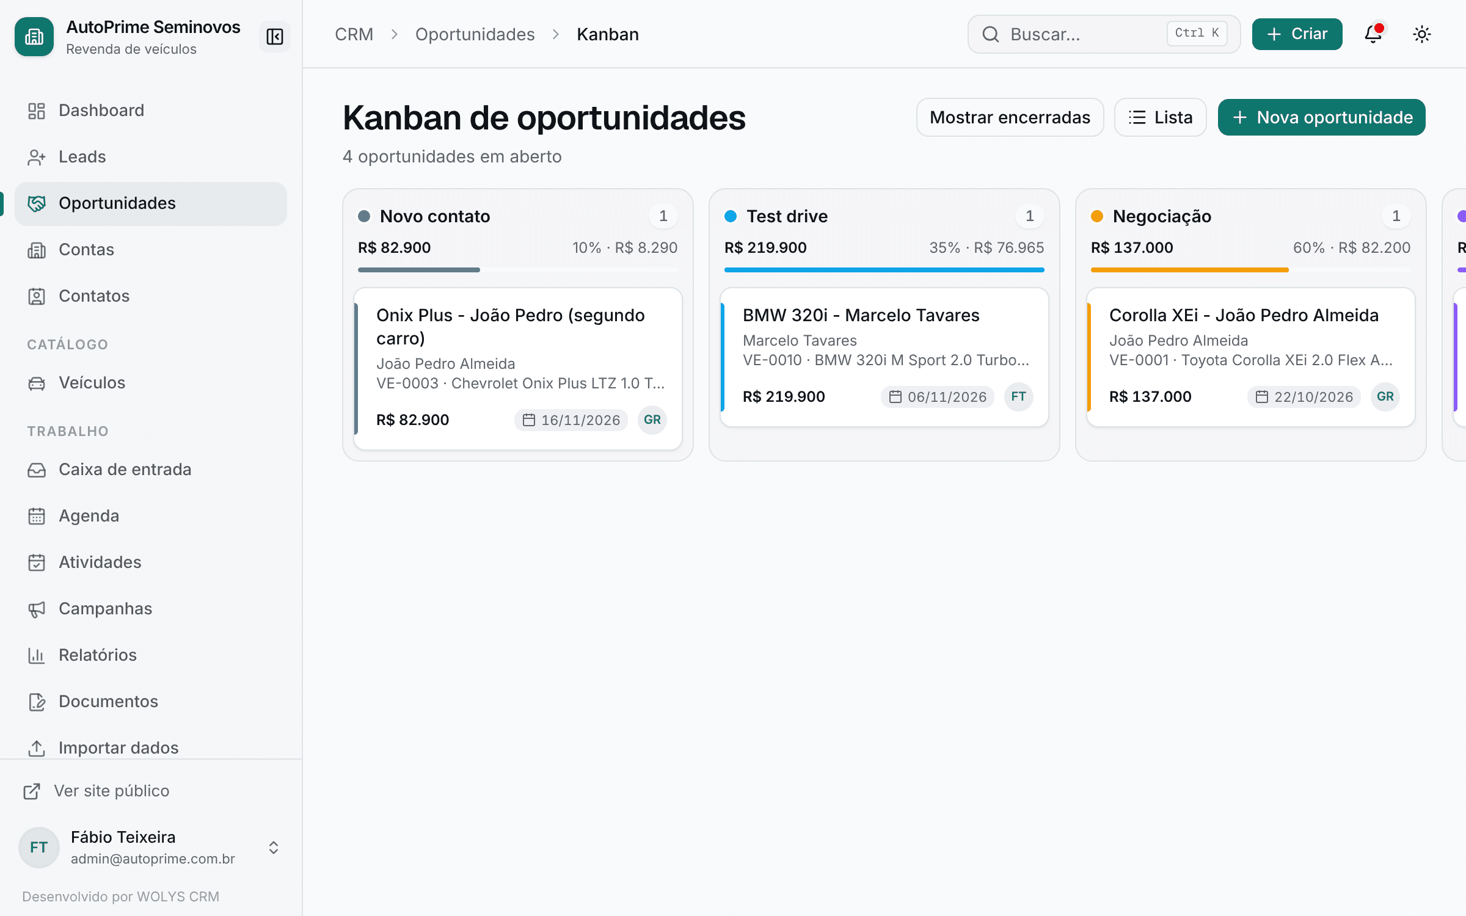Click FT owner avatar on BMW card
The width and height of the screenshot is (1466, 916).
(x=1019, y=397)
